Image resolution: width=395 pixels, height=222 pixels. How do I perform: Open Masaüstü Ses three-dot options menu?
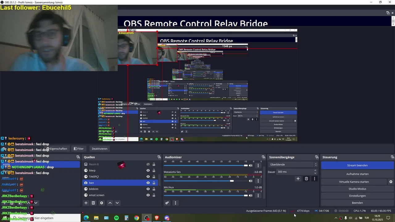[x=258, y=181]
